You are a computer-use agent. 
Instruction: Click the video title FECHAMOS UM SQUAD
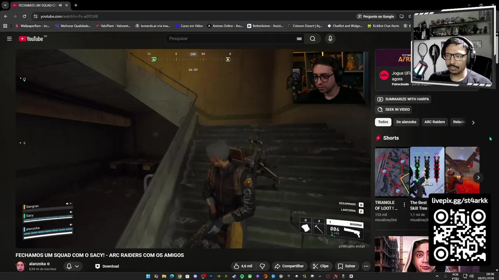point(100,255)
